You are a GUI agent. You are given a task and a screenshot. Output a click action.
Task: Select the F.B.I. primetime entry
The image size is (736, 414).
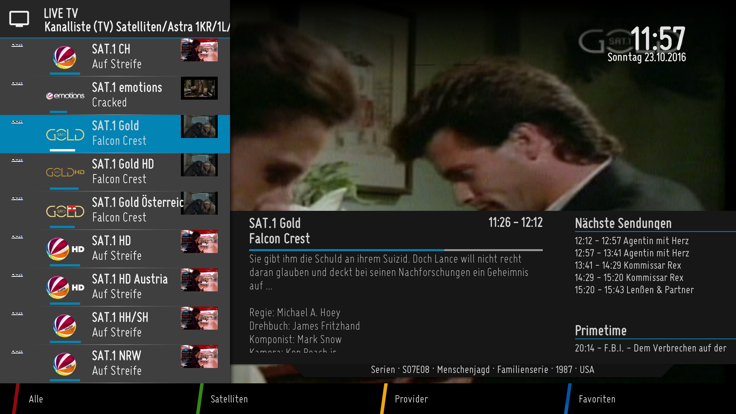pyautogui.click(x=650, y=348)
